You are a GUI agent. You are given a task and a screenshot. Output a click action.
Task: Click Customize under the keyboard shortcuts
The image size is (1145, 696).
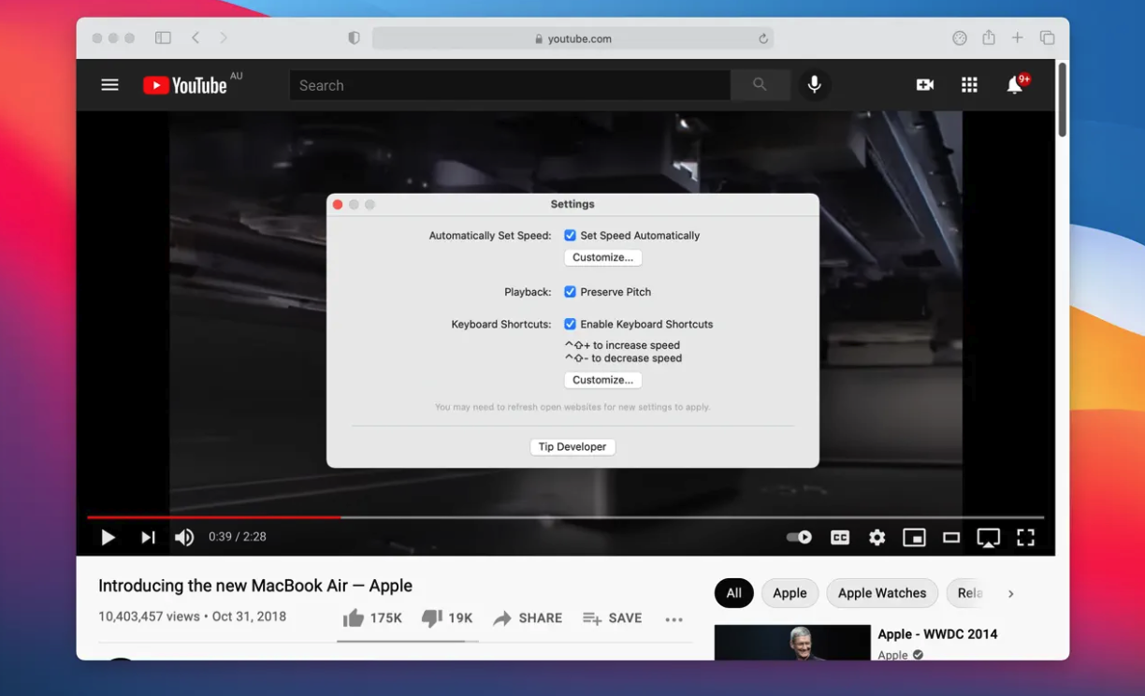tap(602, 380)
